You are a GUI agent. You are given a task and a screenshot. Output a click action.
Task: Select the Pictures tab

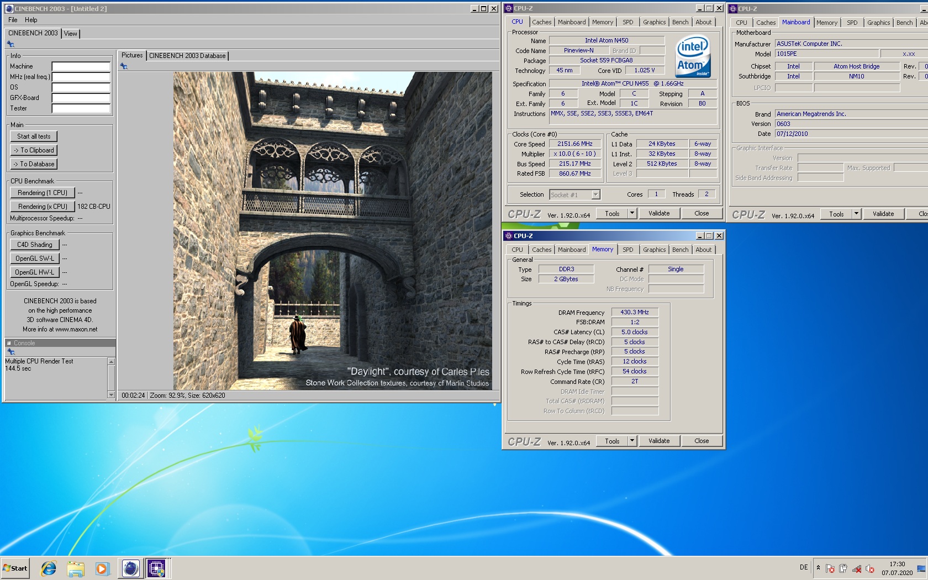pos(132,55)
